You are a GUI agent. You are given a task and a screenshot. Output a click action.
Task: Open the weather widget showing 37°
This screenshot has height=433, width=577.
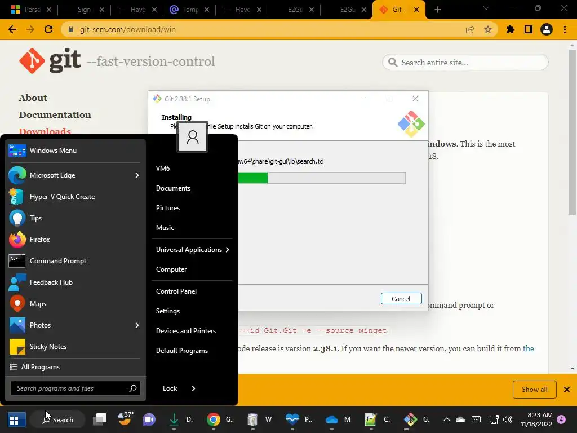[x=126, y=418]
